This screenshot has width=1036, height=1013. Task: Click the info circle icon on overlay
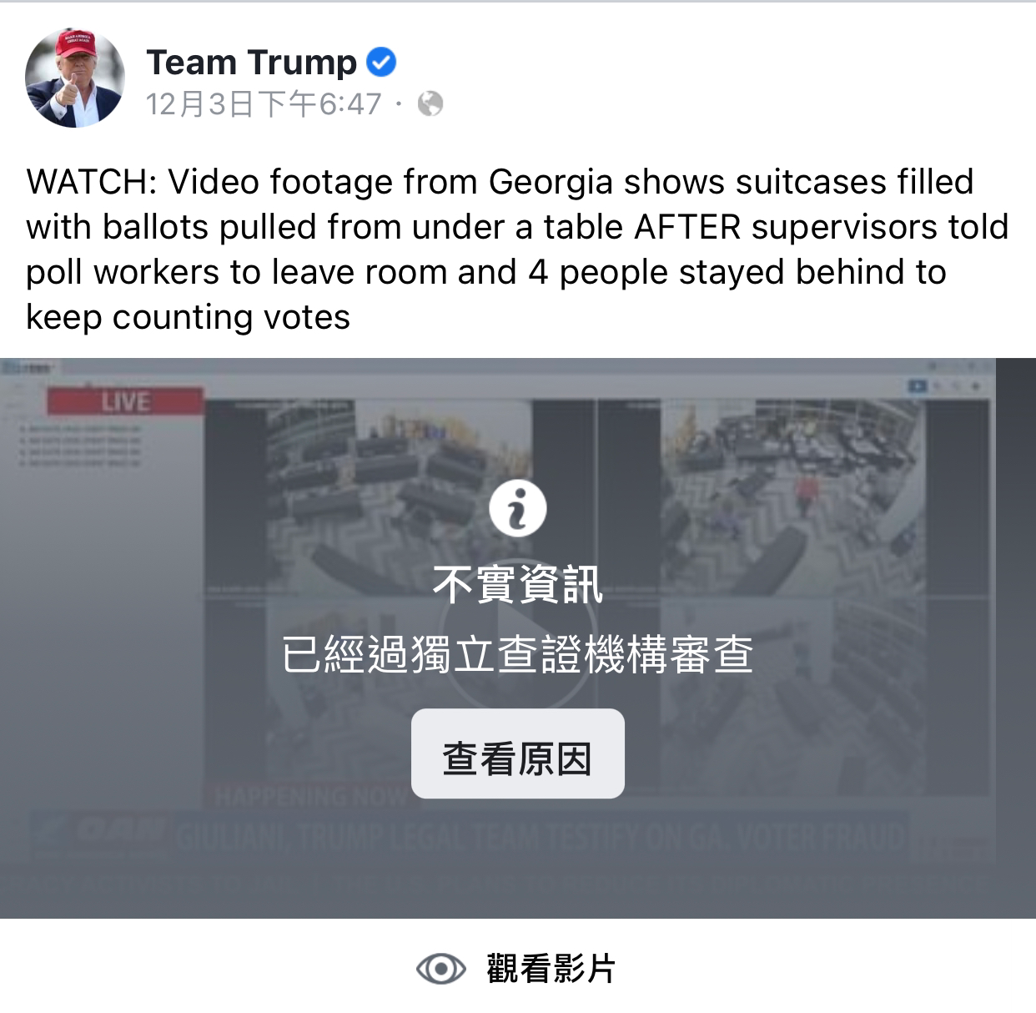[x=517, y=507]
